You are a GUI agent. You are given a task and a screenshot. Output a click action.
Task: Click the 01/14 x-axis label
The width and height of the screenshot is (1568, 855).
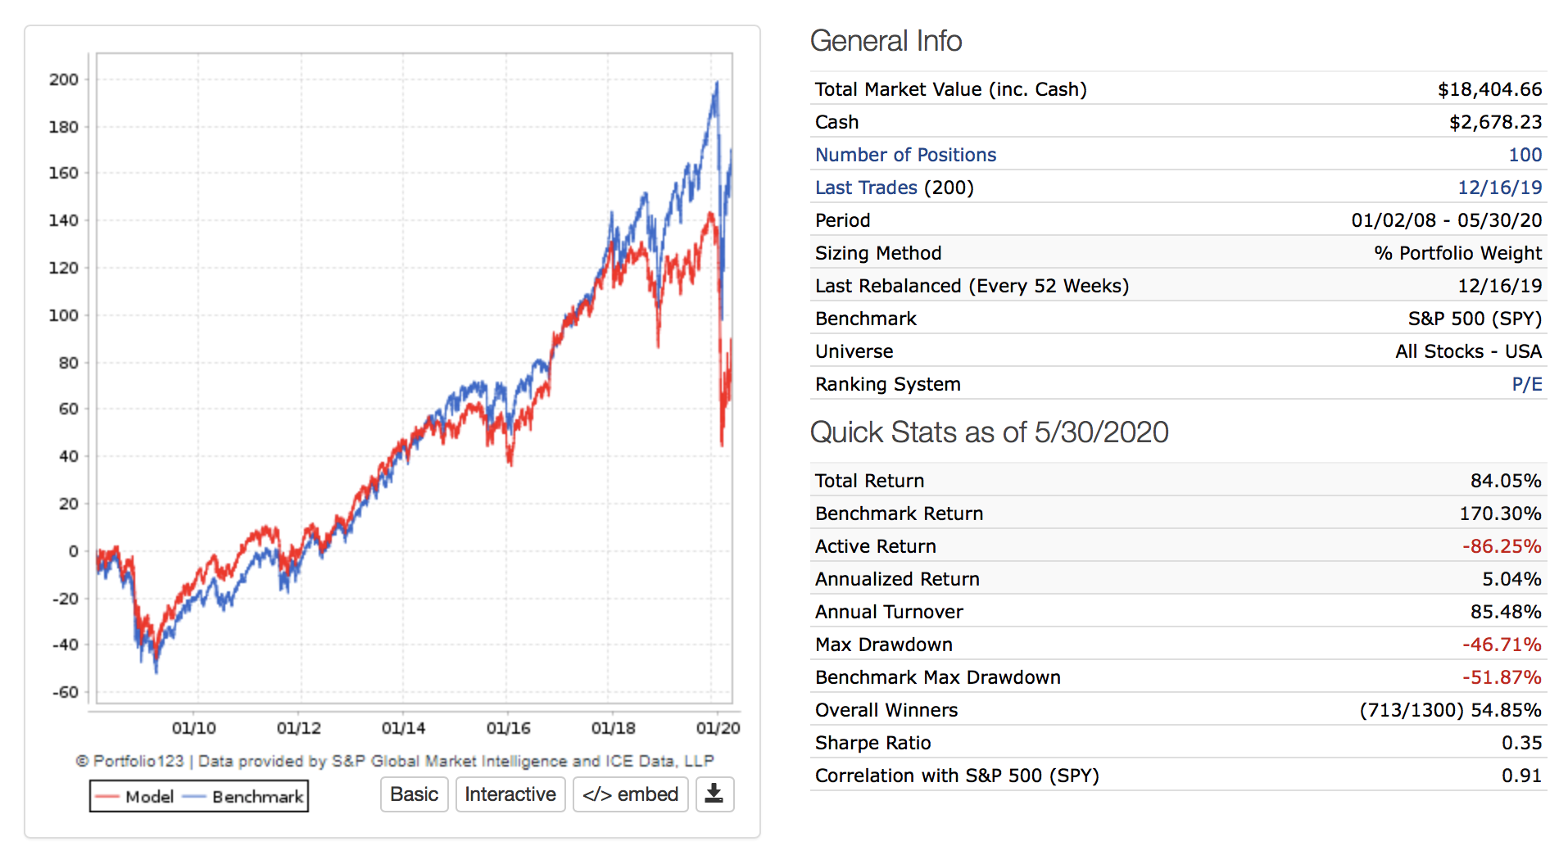coord(403,728)
